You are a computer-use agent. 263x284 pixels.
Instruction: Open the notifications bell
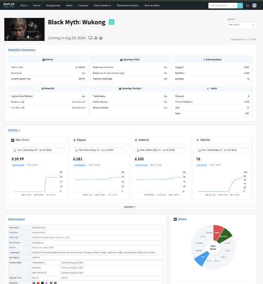coord(247,5)
